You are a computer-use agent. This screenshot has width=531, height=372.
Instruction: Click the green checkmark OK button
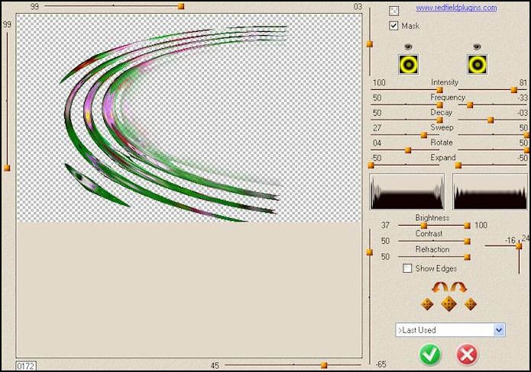click(430, 354)
